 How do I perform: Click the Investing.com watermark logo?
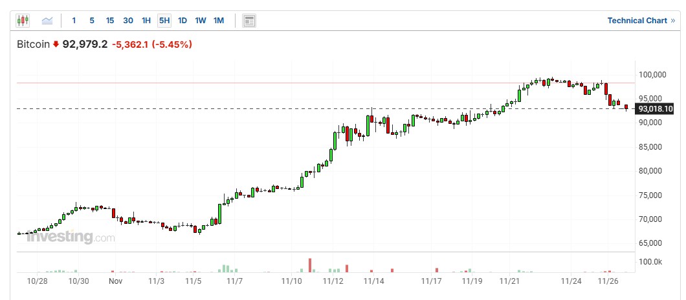pyautogui.click(x=70, y=238)
